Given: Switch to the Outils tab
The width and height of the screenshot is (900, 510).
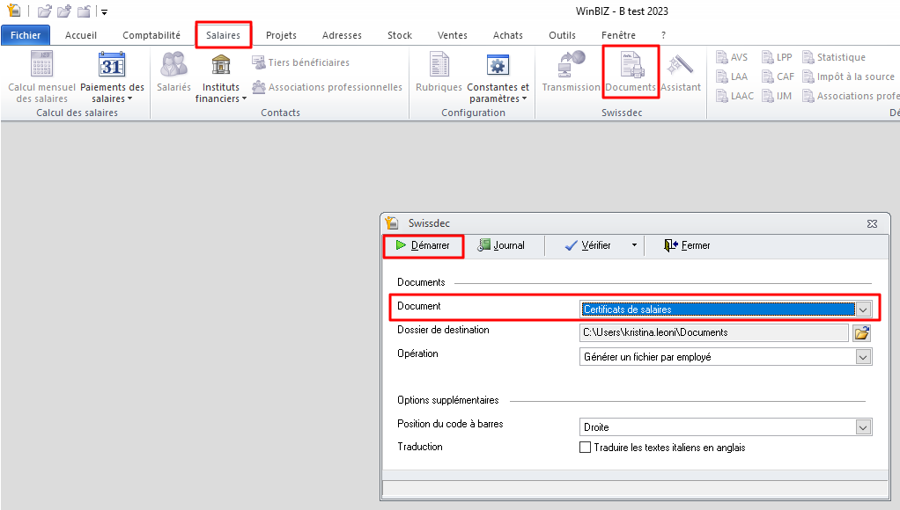Looking at the screenshot, I should coord(563,35).
